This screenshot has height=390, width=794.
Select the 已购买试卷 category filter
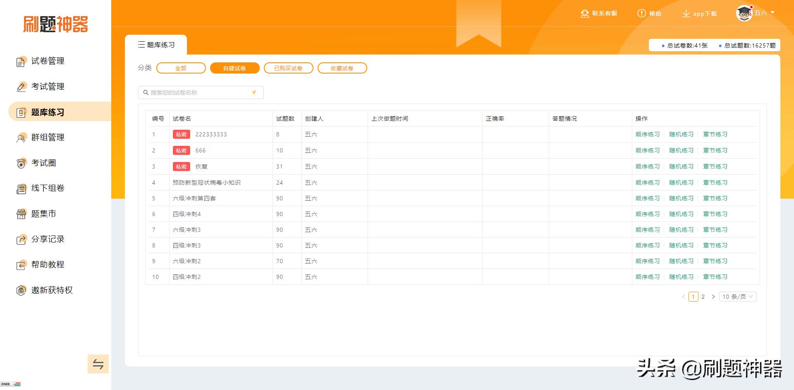tap(288, 68)
